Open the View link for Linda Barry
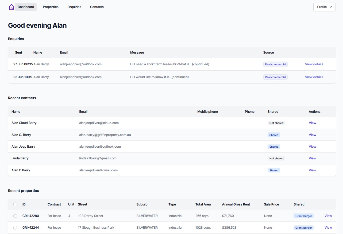The height and width of the screenshot is (234, 343). pyautogui.click(x=312, y=158)
